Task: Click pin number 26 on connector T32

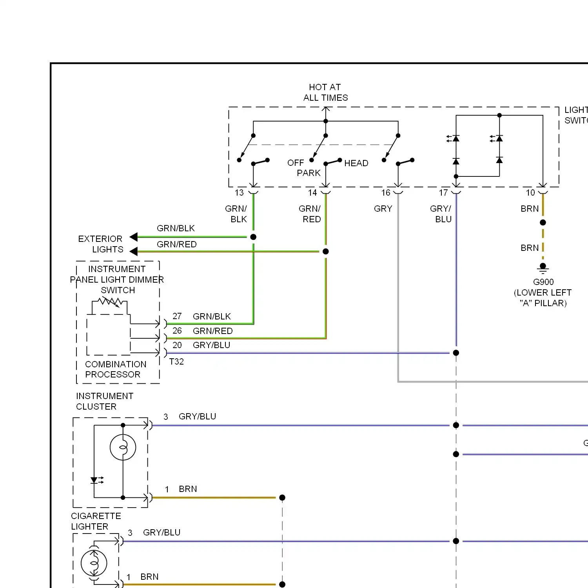Action: click(x=177, y=330)
